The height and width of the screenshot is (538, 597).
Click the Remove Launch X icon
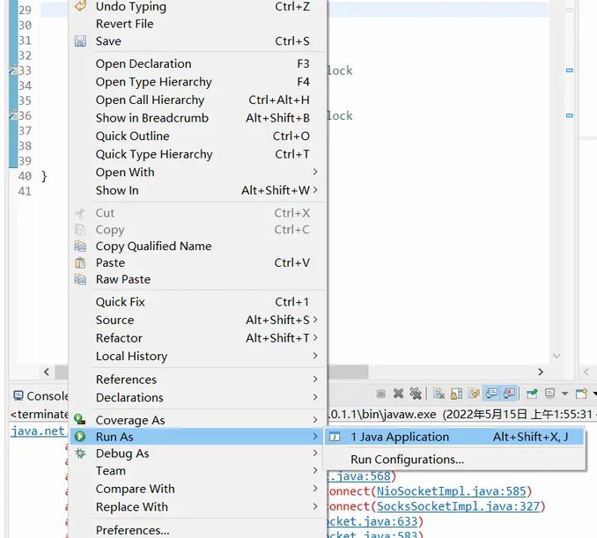coord(398,394)
